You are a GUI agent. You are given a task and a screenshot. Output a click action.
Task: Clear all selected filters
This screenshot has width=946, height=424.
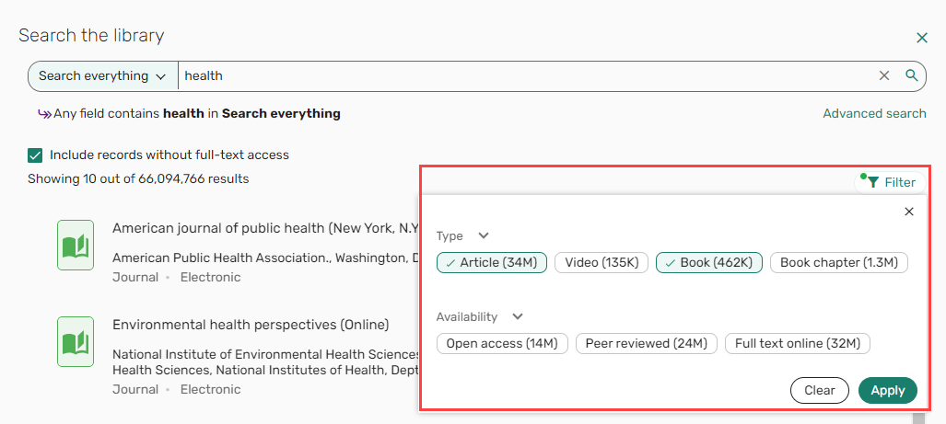point(819,390)
